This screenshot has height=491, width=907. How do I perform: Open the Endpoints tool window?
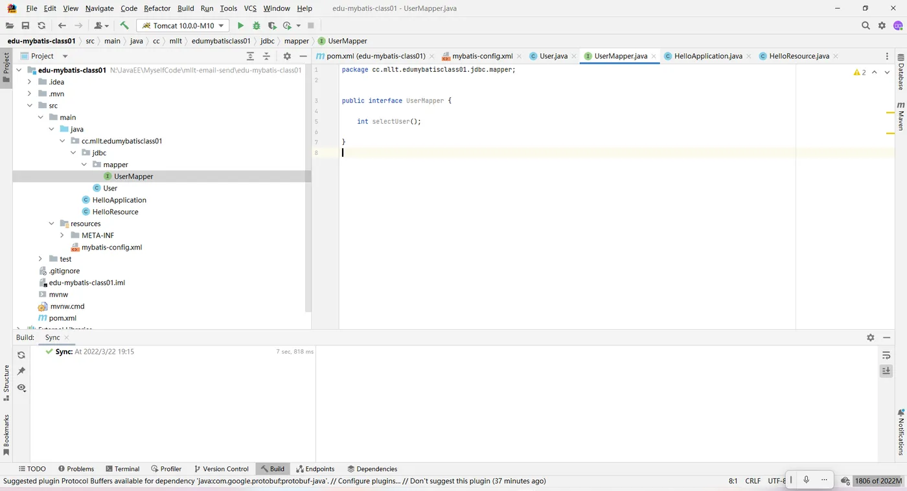(315, 469)
